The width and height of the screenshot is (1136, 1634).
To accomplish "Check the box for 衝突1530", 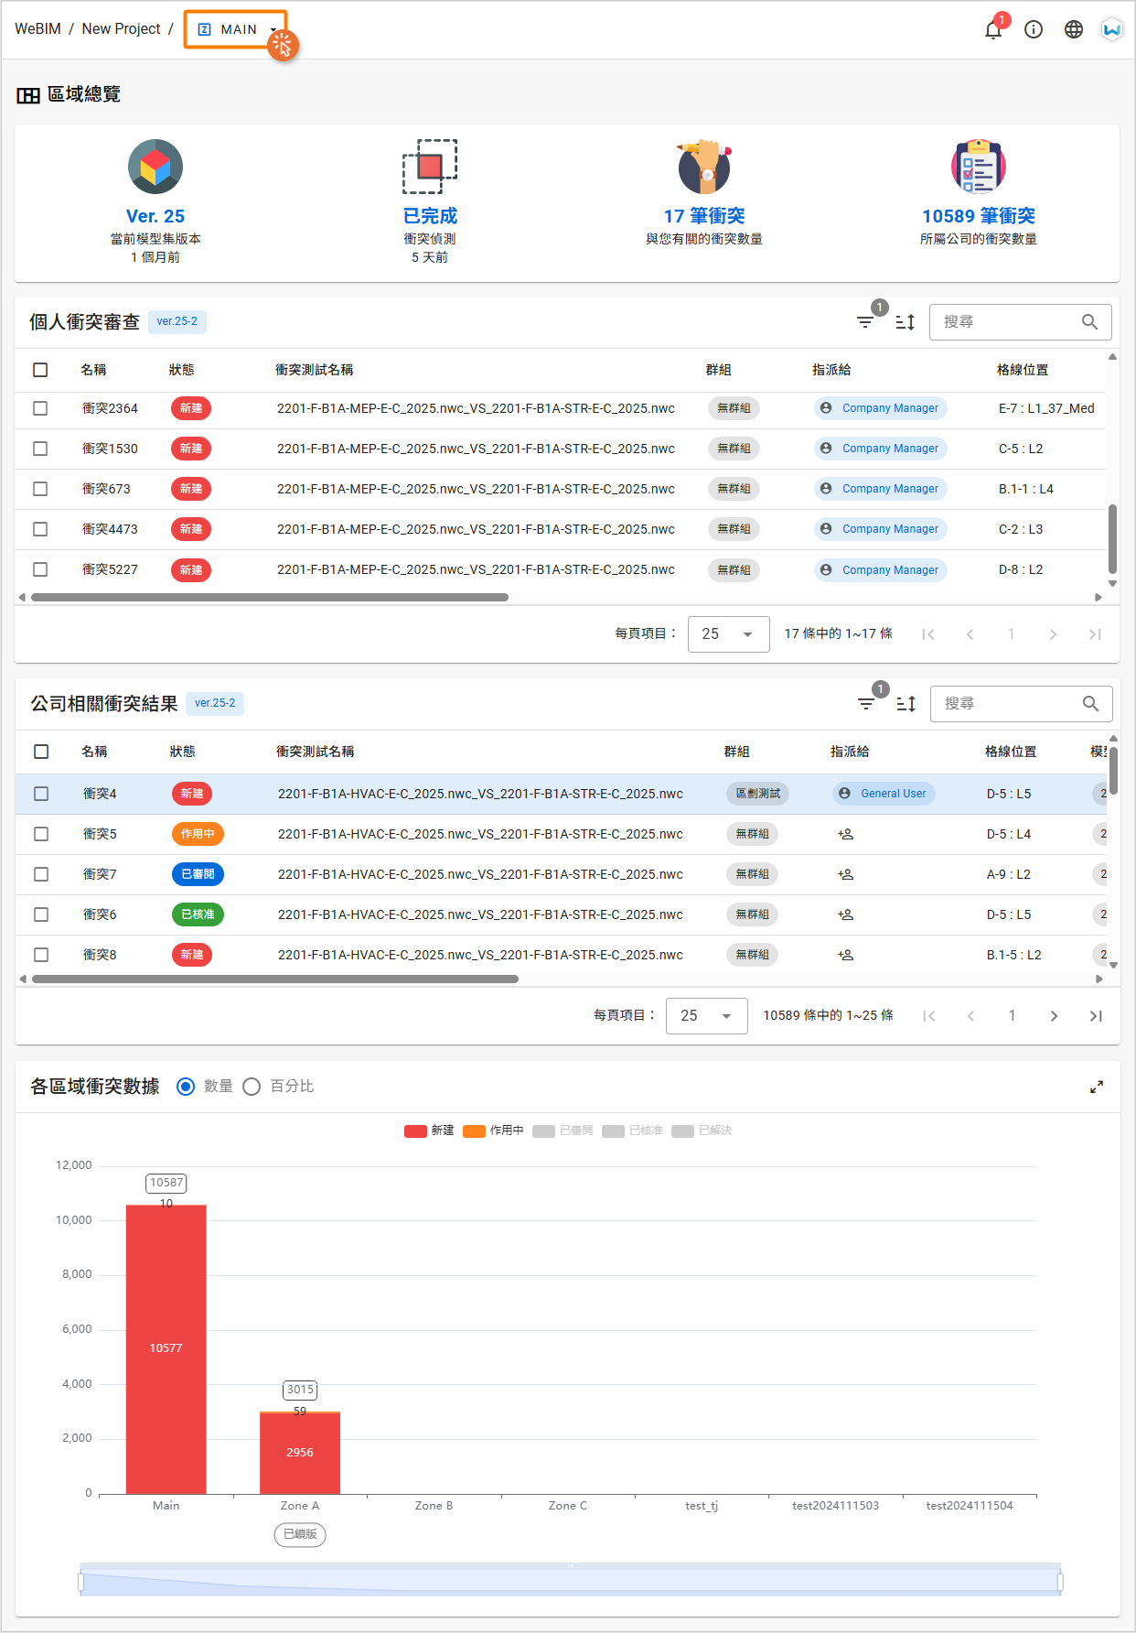I will point(40,449).
